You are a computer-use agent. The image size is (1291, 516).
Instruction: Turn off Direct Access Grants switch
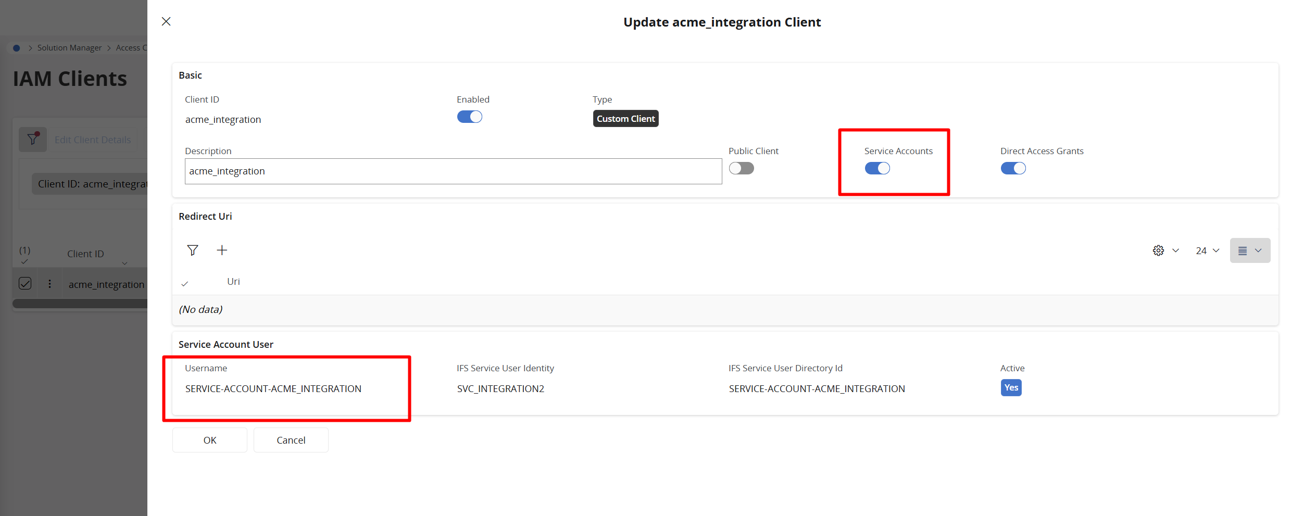[1013, 168]
